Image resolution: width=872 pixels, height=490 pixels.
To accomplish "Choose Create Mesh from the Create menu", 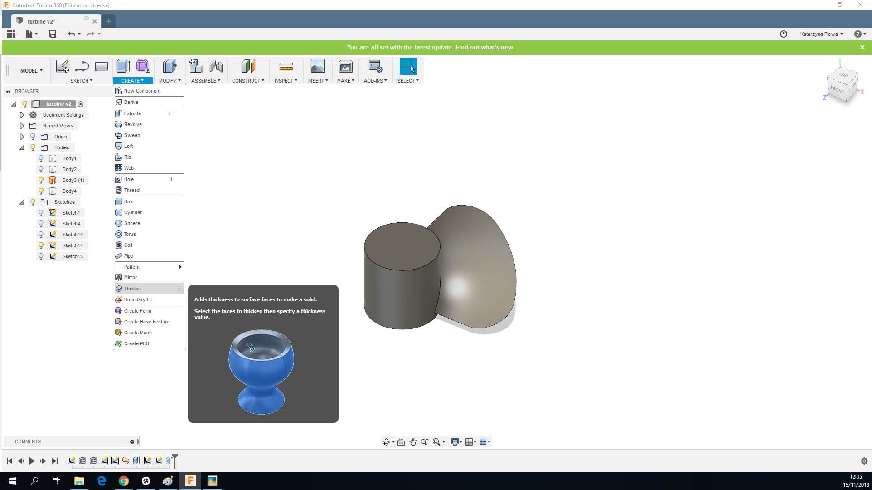I will coord(149,333).
